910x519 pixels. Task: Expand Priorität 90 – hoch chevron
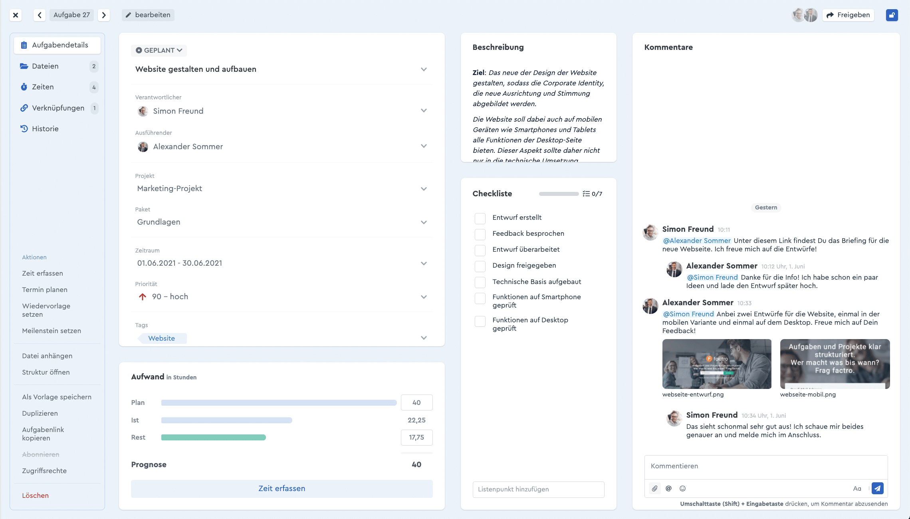point(424,297)
